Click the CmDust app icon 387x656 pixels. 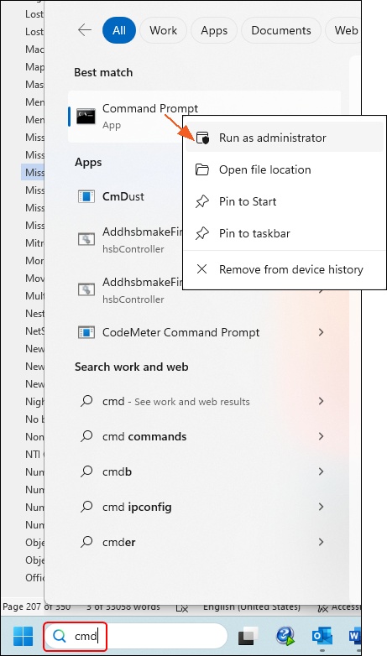[x=86, y=196]
